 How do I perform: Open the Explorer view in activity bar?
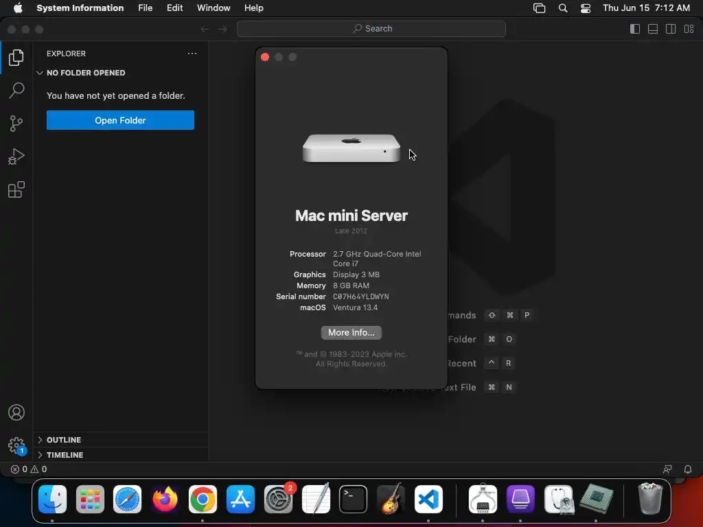pos(16,58)
